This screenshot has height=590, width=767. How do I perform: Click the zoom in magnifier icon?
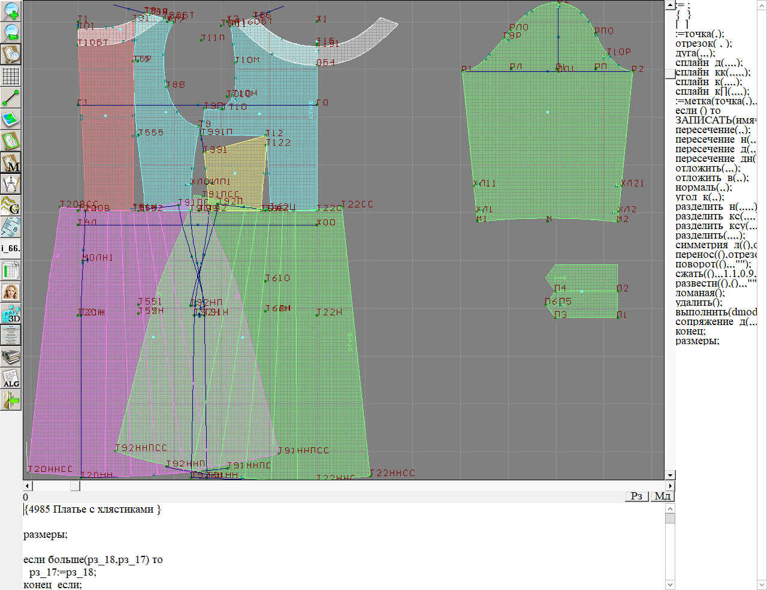[11, 11]
